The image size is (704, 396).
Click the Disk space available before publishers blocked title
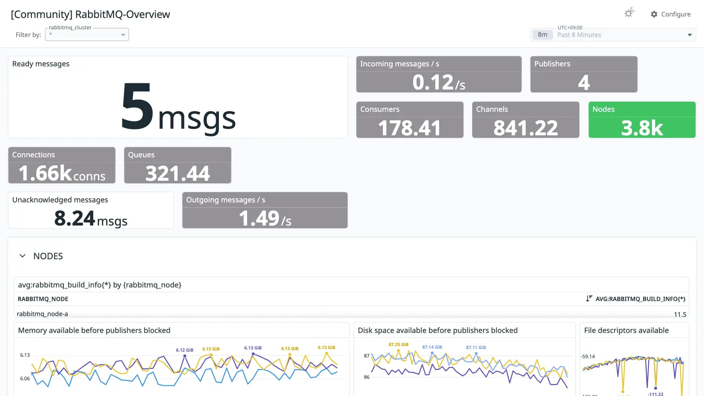click(438, 330)
